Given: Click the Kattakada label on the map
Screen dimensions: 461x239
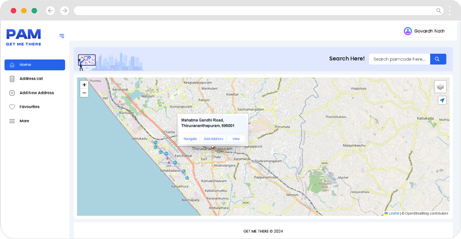Looking at the screenshot, I should coord(426,118).
